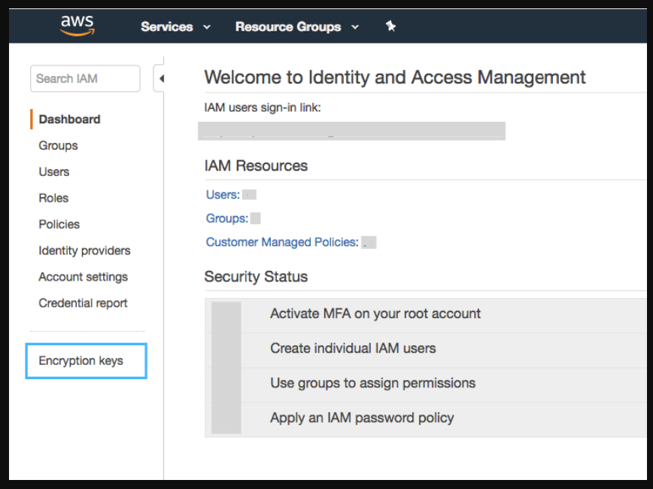Screen dimensions: 653x489
Task: Expand Activate MFA on your root account
Action: click(x=375, y=314)
